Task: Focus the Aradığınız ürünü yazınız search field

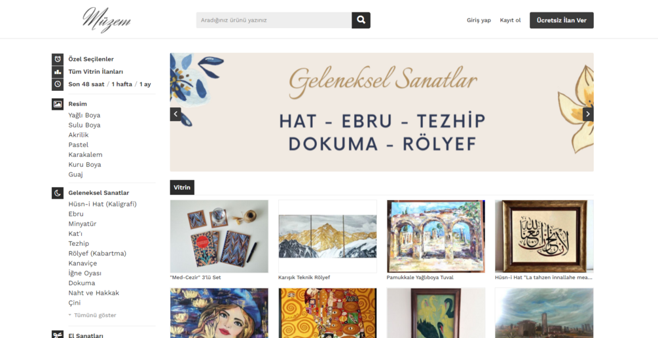Action: pyautogui.click(x=274, y=20)
